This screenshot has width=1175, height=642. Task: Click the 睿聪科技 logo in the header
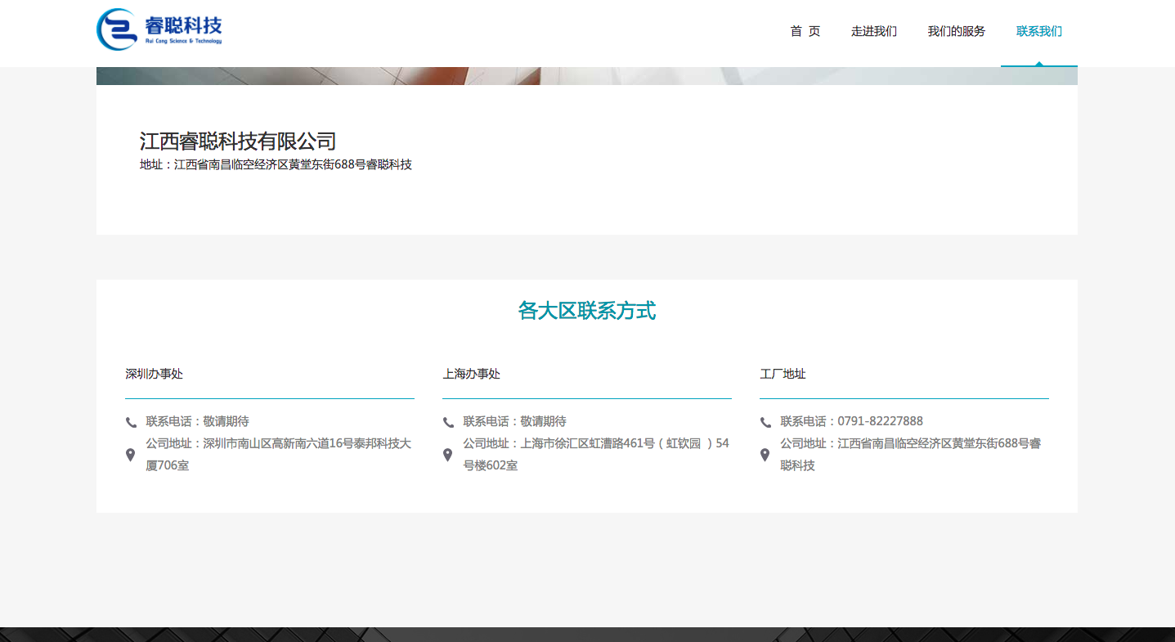[x=159, y=29]
